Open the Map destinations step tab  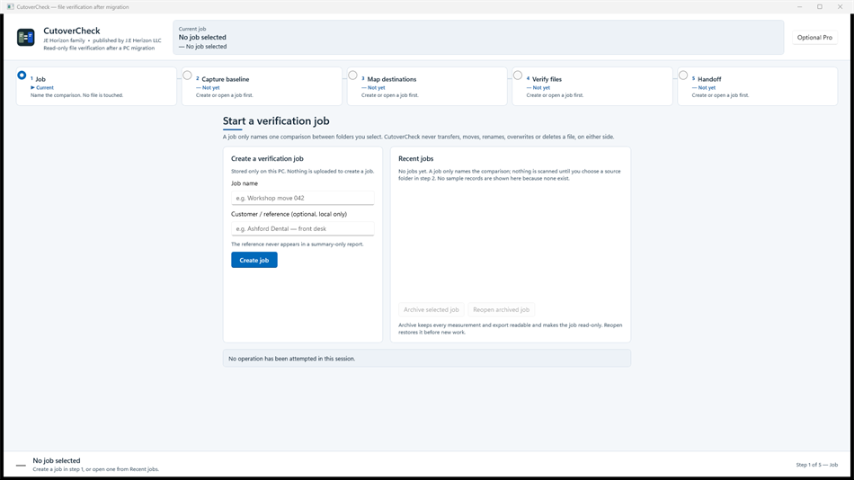point(427,86)
